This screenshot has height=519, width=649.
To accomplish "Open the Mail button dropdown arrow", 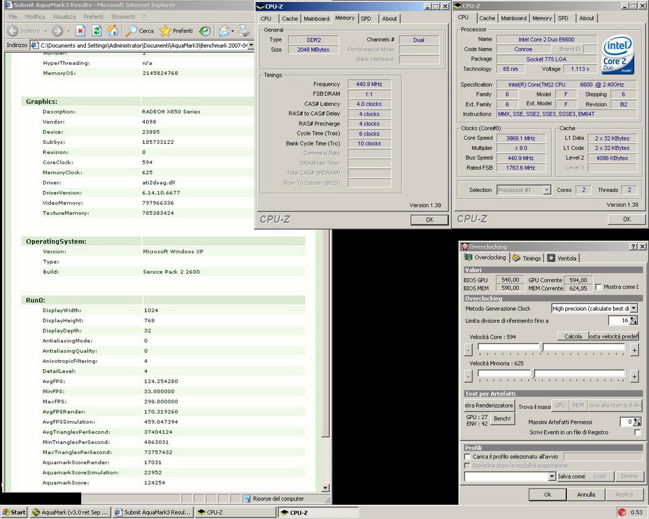I will click(233, 31).
